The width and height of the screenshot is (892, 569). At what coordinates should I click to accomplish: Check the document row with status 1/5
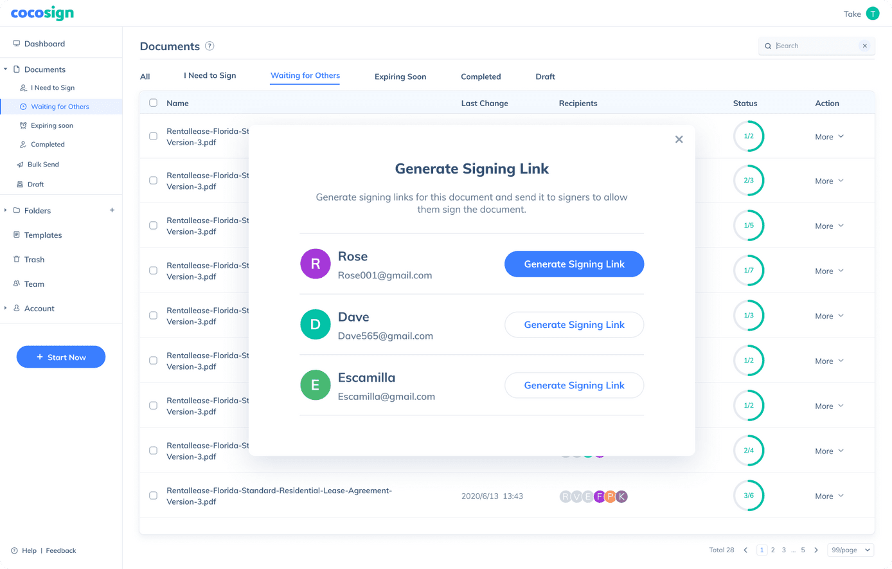pos(153,226)
